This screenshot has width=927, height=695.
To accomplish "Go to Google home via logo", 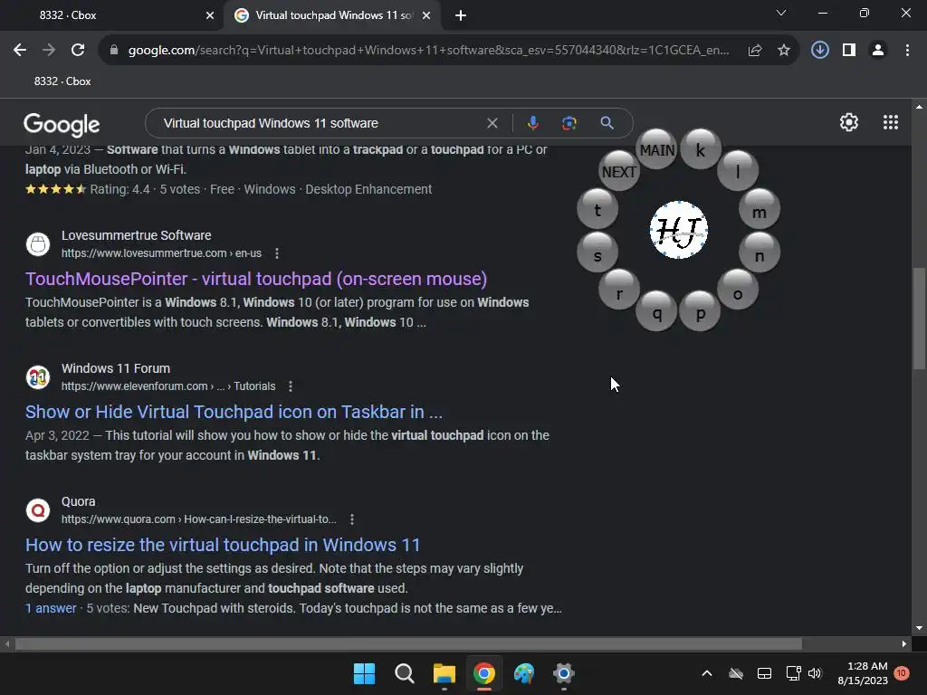I will point(62,124).
